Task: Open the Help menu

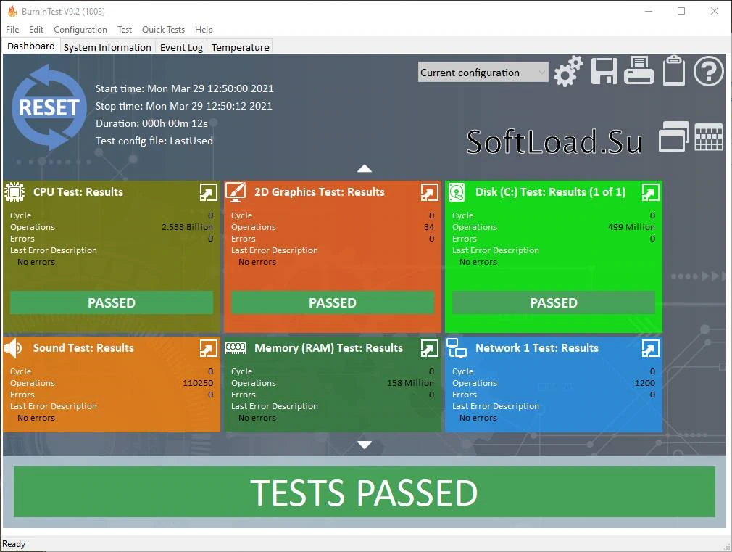Action: tap(204, 30)
